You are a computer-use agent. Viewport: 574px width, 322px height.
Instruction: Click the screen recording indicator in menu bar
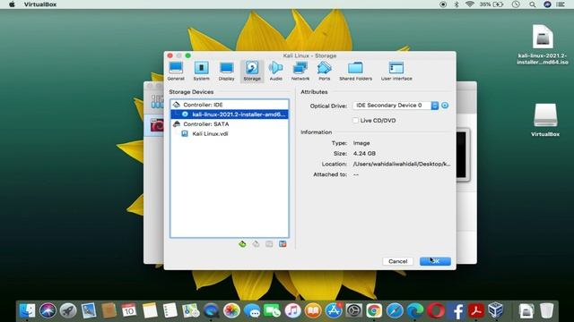pos(443,4)
